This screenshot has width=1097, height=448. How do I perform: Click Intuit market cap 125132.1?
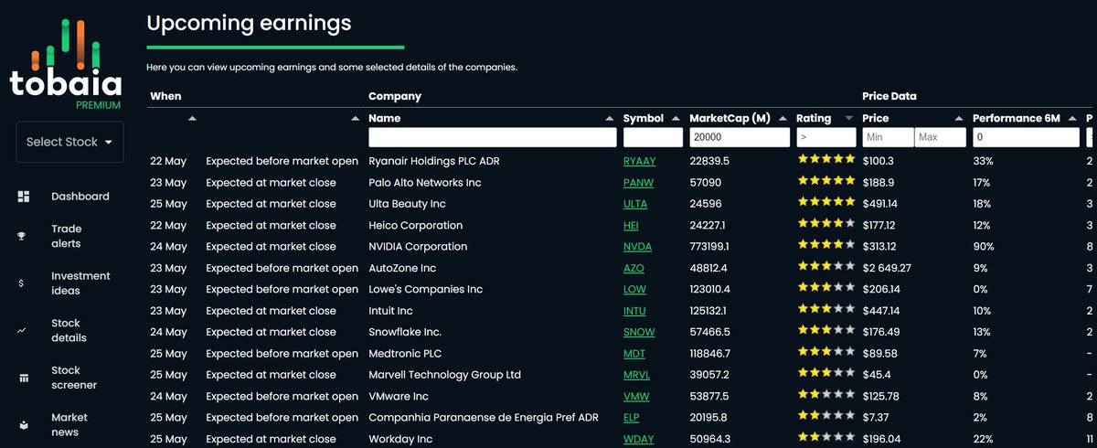click(x=709, y=311)
